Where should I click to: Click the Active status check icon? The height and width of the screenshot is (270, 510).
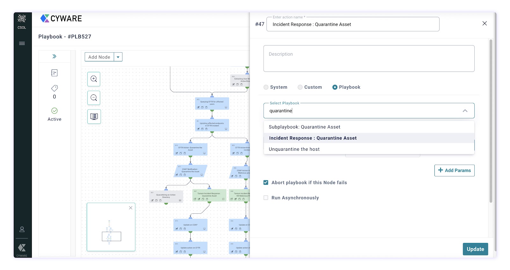coord(55,111)
